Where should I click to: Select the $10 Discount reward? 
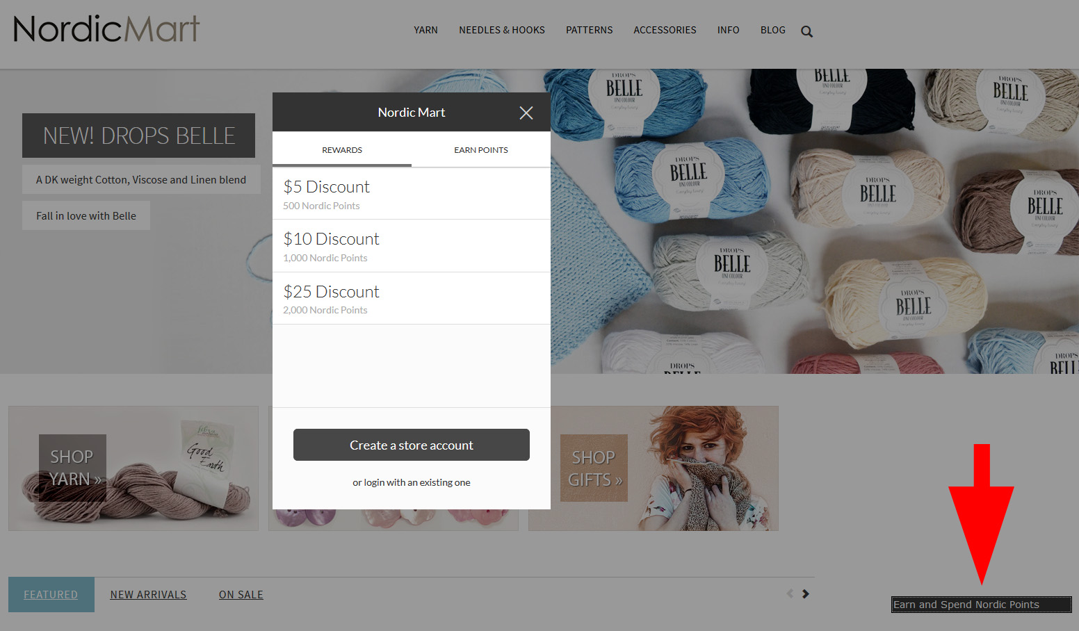[412, 246]
